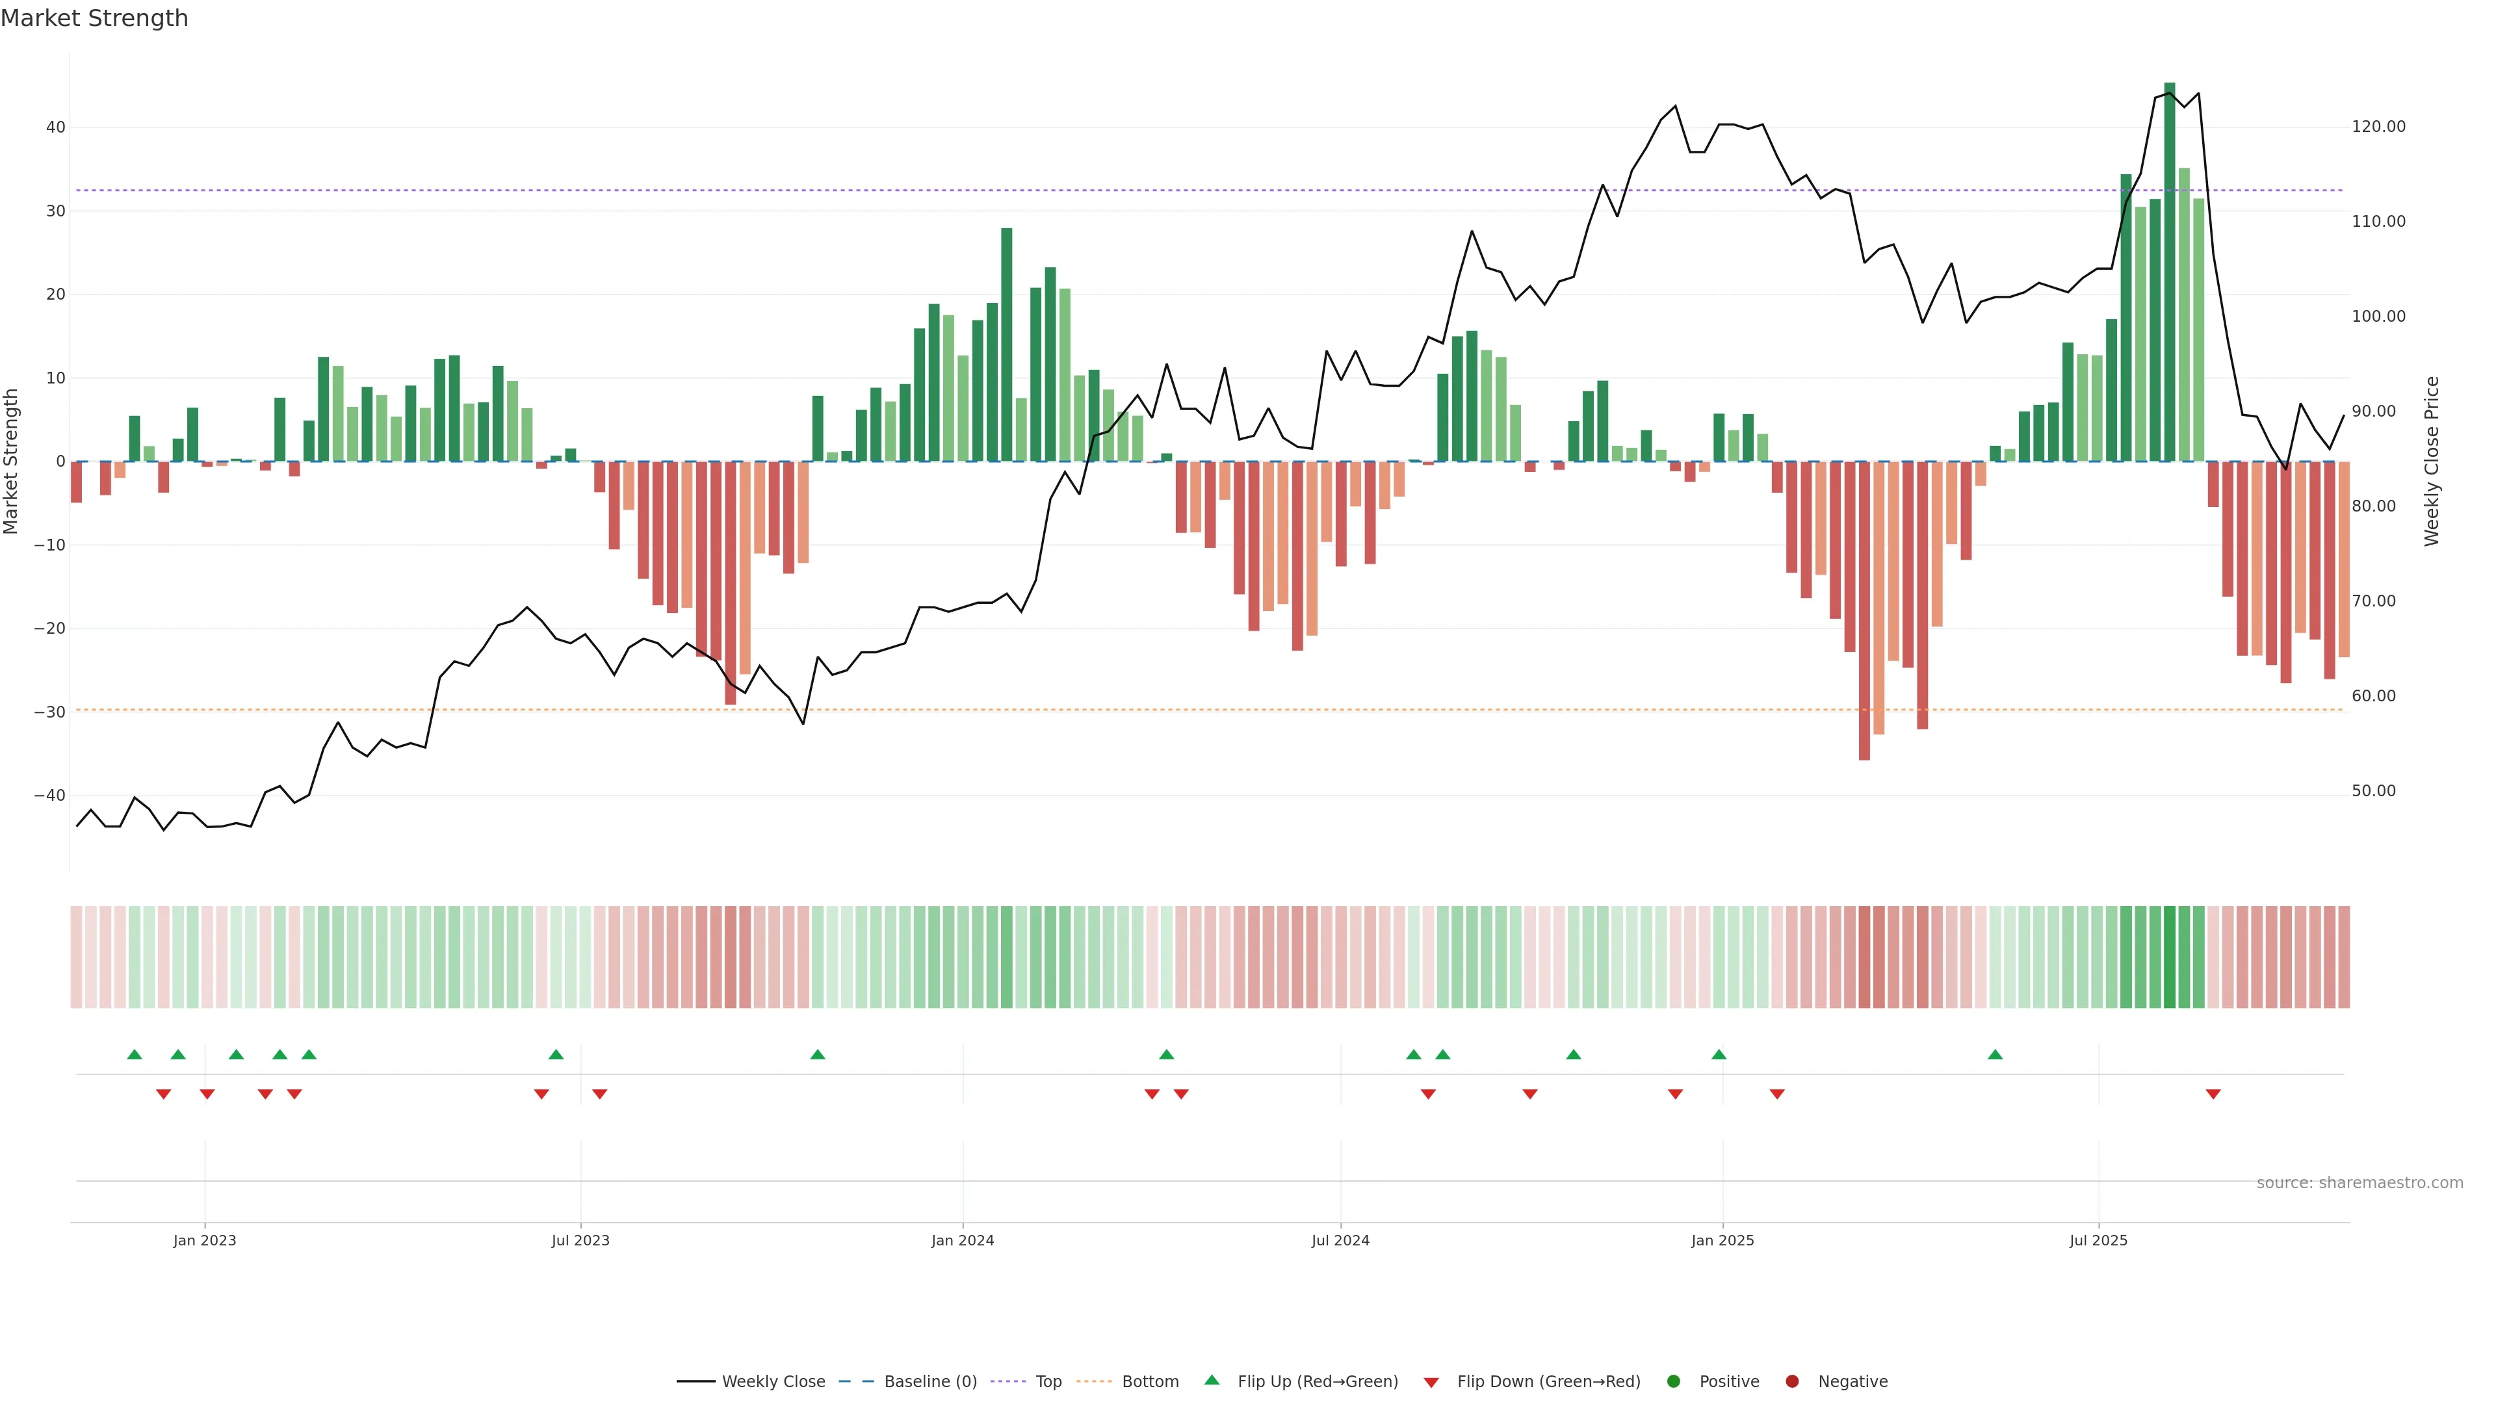The height and width of the screenshot is (1404, 2496).
Task: Click the last red flip-down marker
Action: tap(2213, 1094)
